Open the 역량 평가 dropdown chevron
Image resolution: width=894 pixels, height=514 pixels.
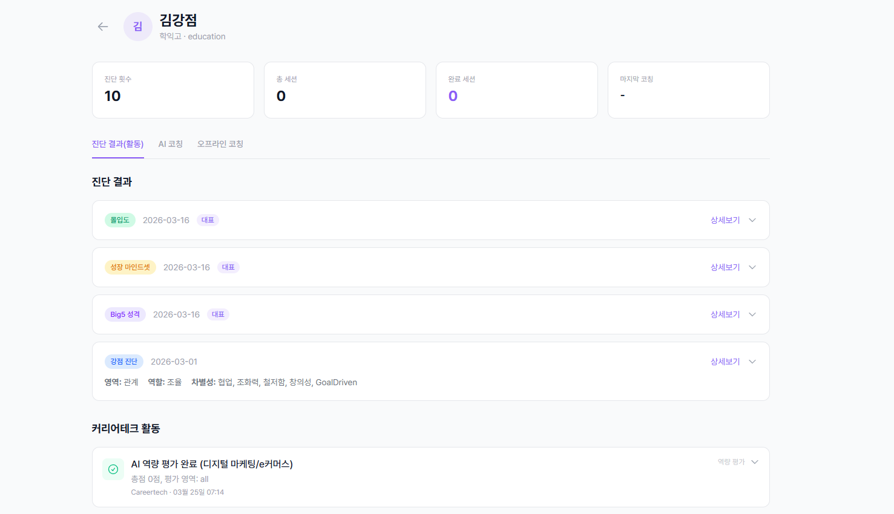(755, 461)
